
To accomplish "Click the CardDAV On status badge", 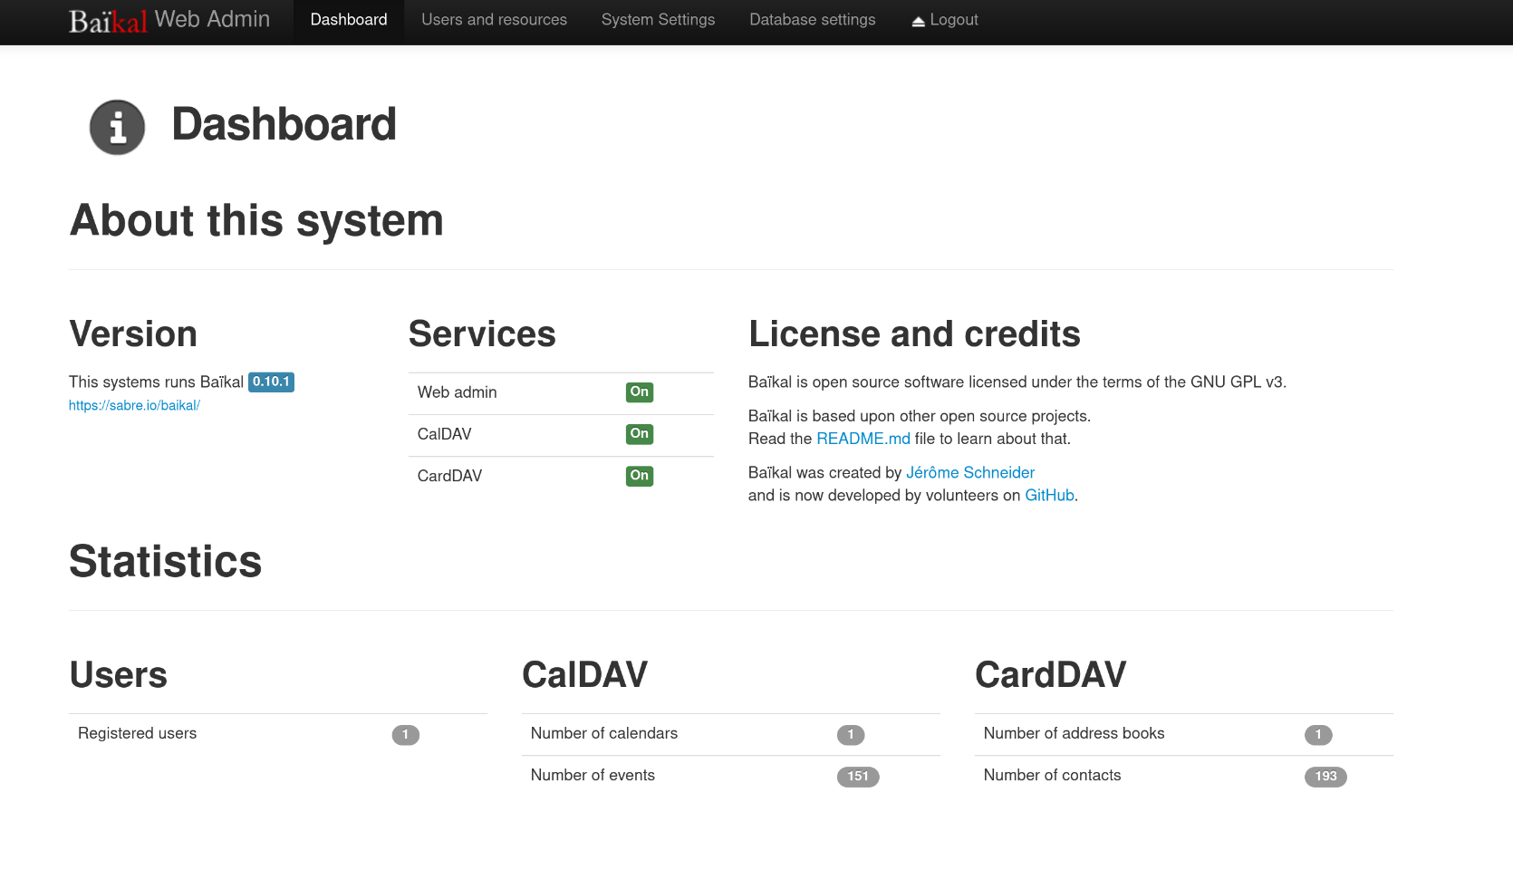I will [x=639, y=476].
